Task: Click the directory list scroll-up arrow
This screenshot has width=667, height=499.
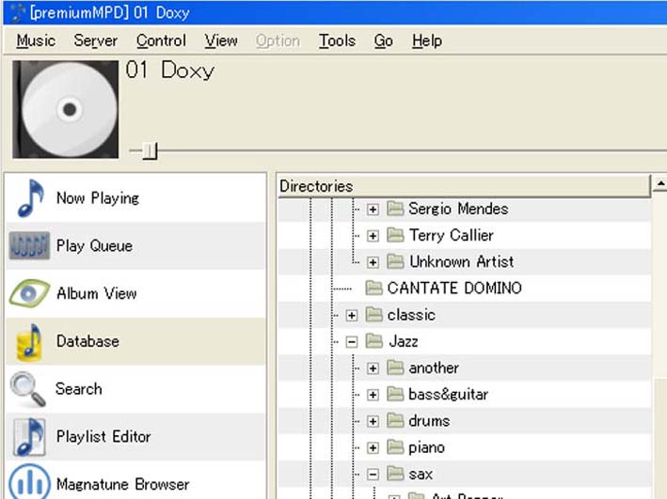Action: pyautogui.click(x=660, y=184)
